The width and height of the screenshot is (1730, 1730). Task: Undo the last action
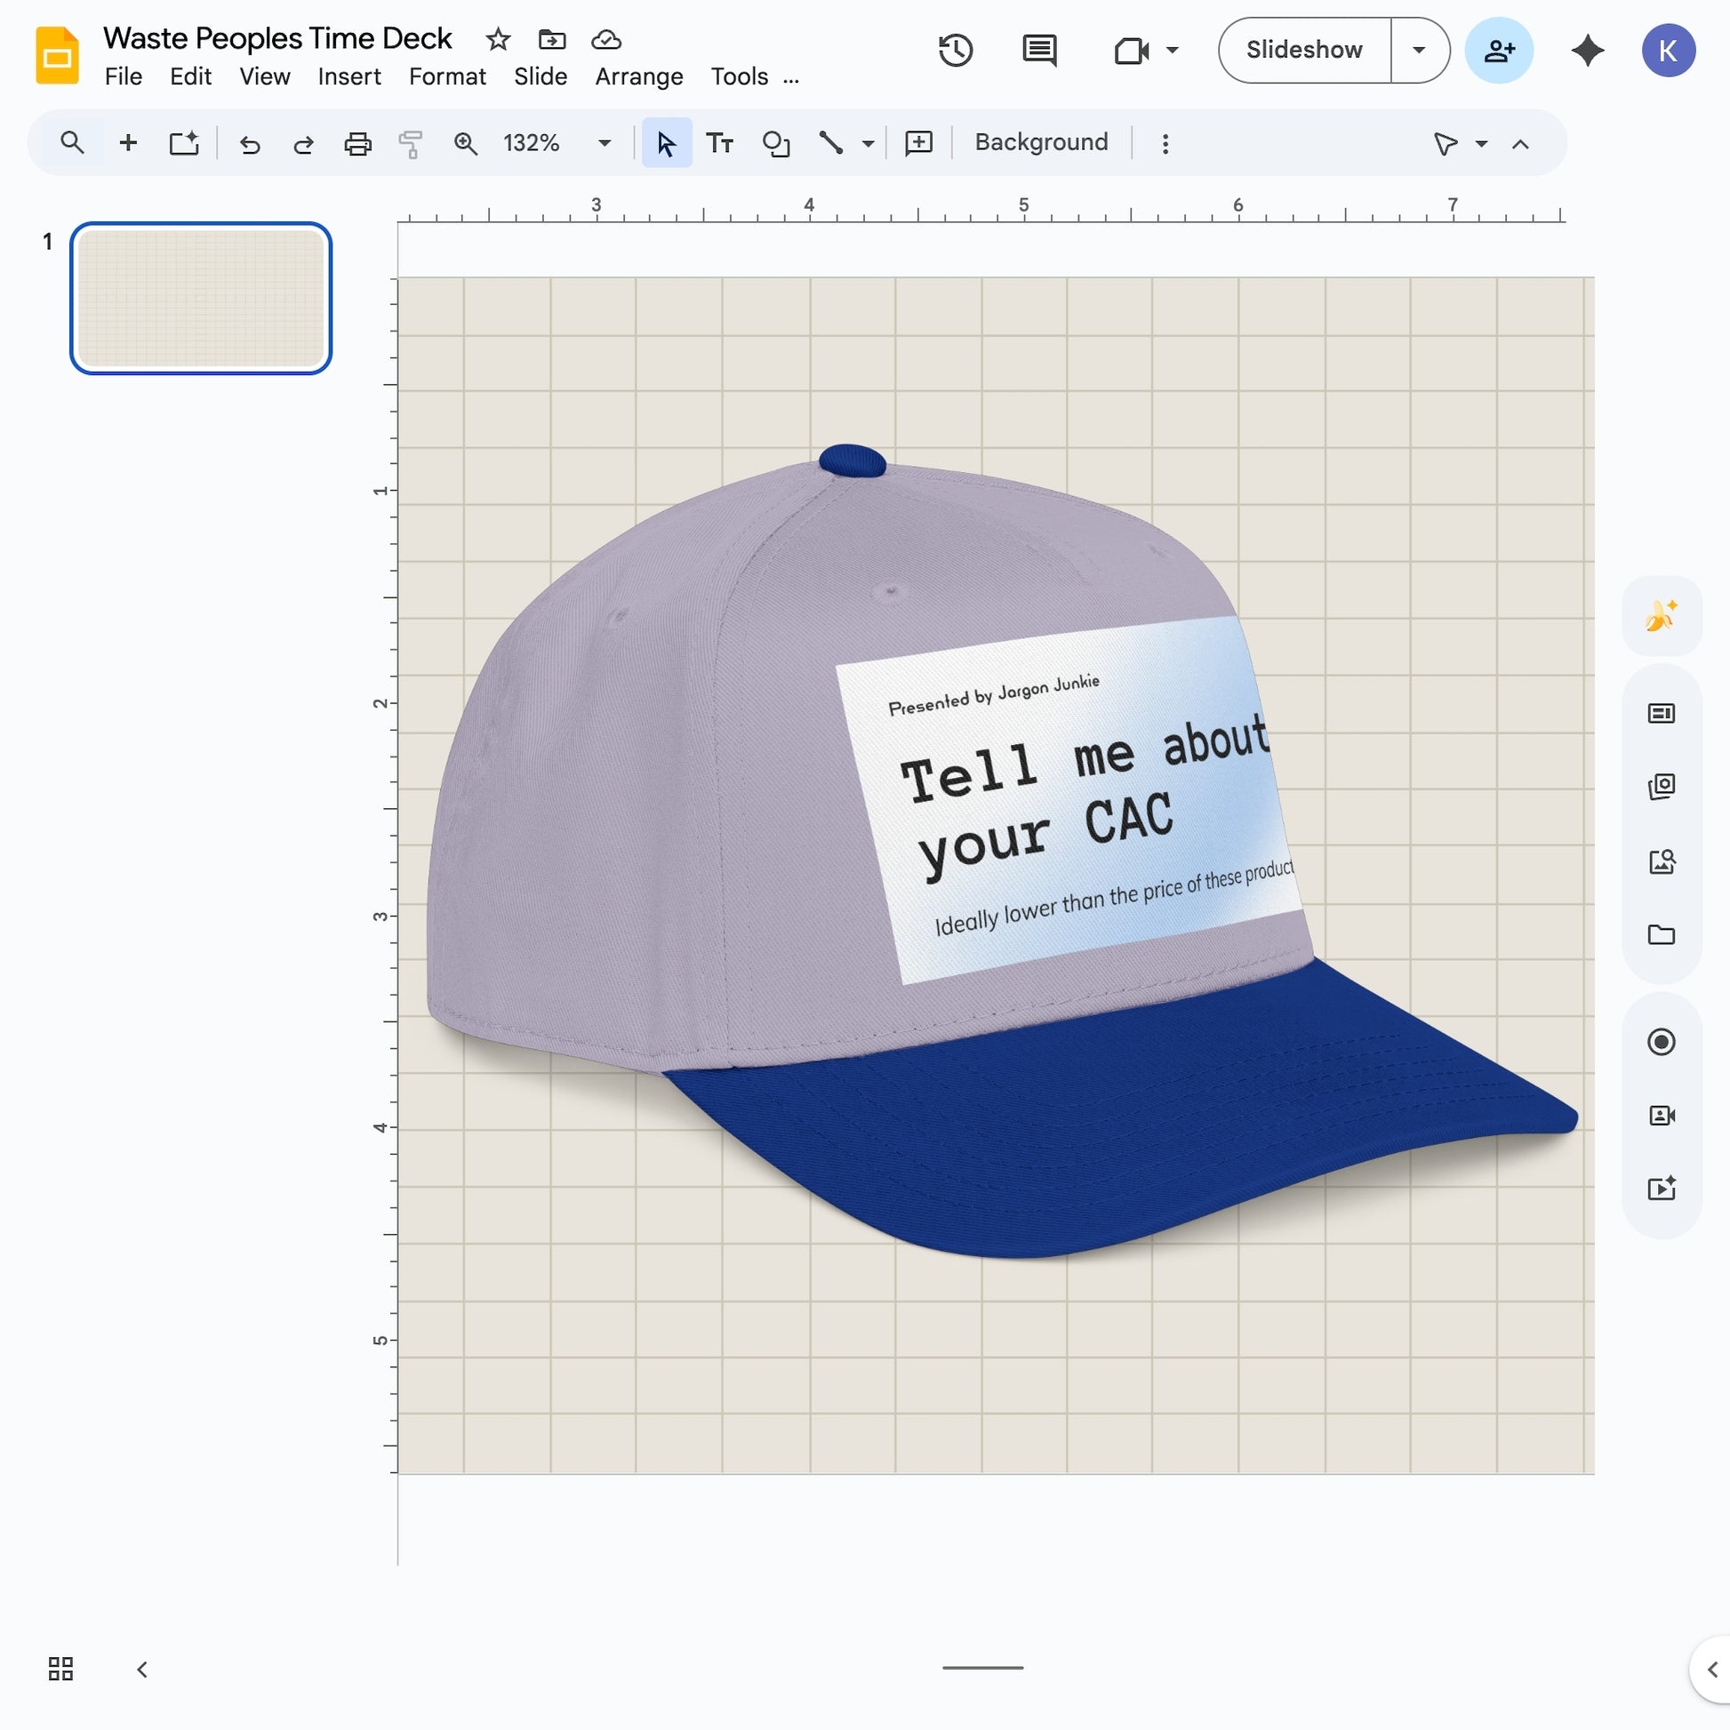[x=250, y=141]
